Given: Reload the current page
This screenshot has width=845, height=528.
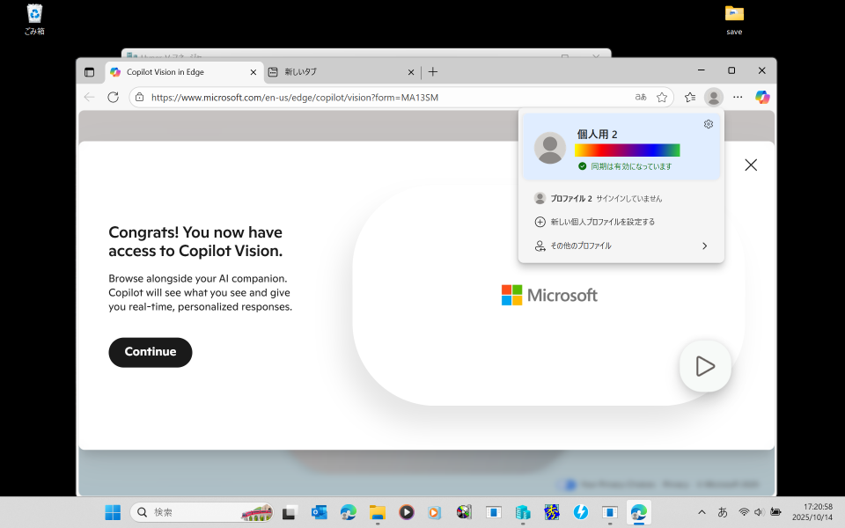Looking at the screenshot, I should click(114, 97).
